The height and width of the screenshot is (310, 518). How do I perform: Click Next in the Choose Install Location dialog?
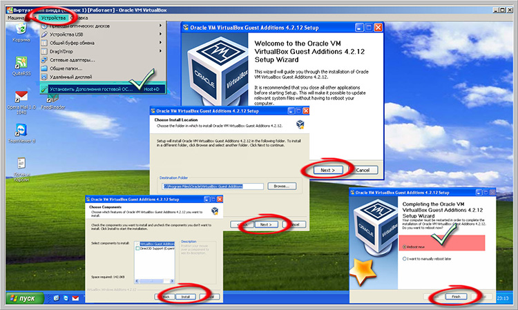pos(266,224)
